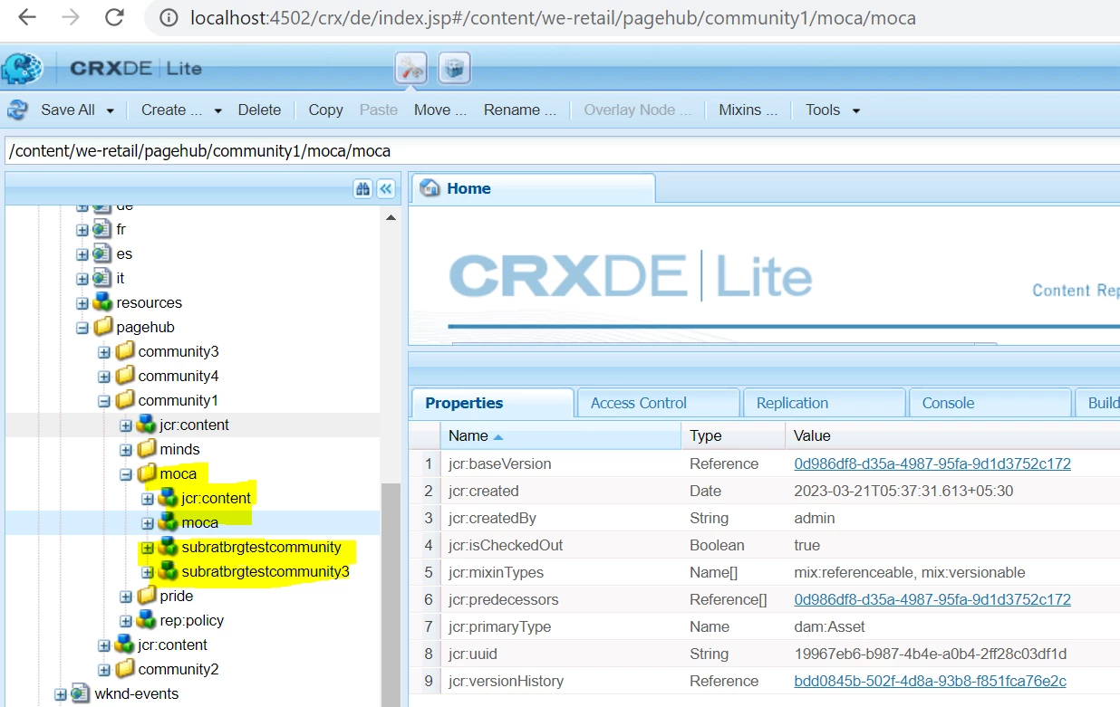Select the jcr:mixinTypes property name
This screenshot has height=707, width=1120.
pyautogui.click(x=496, y=572)
